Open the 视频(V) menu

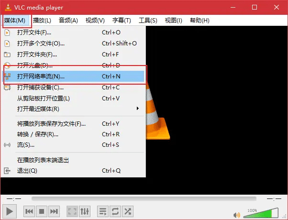95,21
